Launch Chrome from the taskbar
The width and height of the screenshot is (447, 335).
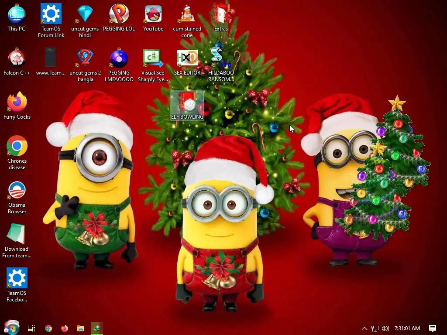point(48,328)
